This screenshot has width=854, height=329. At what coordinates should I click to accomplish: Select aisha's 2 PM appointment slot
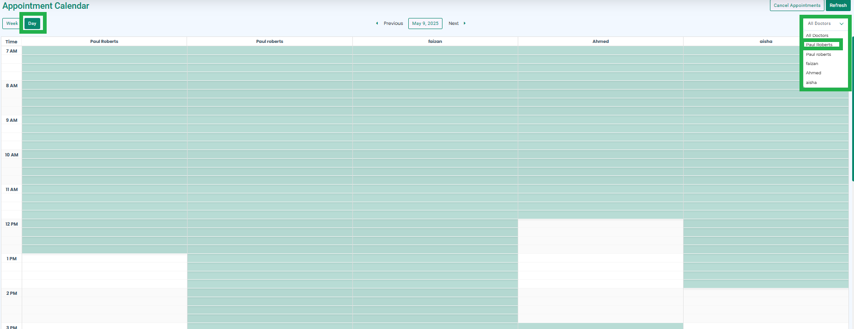pyautogui.click(x=766, y=293)
